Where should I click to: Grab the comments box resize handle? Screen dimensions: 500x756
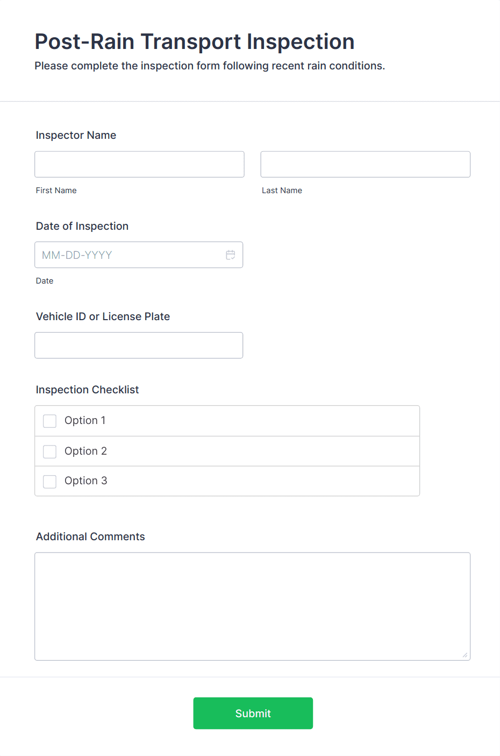(x=465, y=655)
